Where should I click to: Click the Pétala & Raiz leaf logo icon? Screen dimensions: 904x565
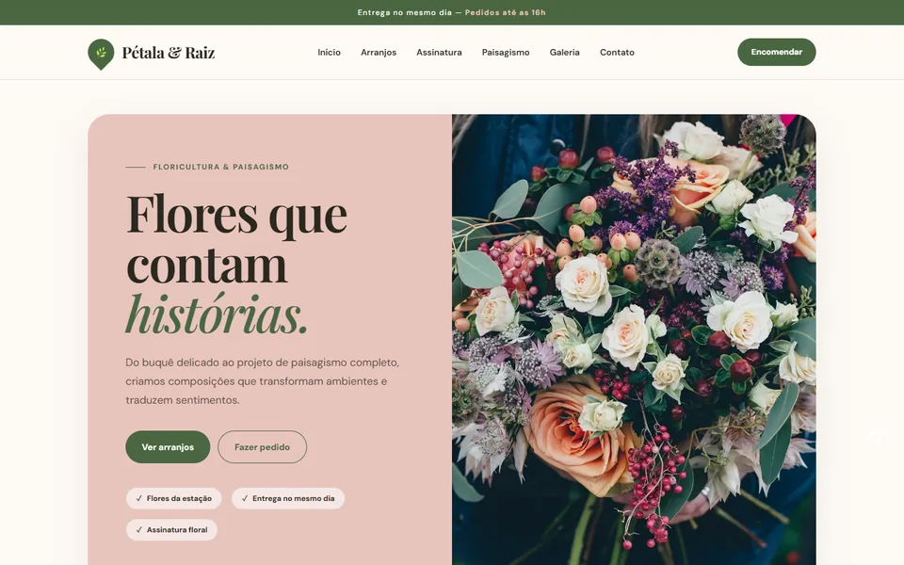click(x=101, y=55)
